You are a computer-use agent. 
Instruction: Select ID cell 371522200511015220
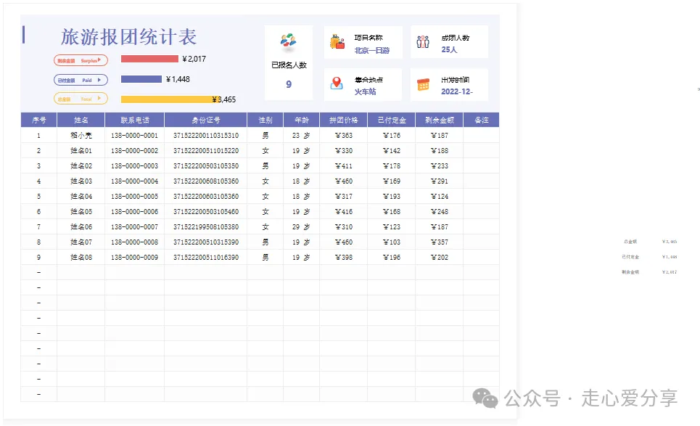pos(206,150)
